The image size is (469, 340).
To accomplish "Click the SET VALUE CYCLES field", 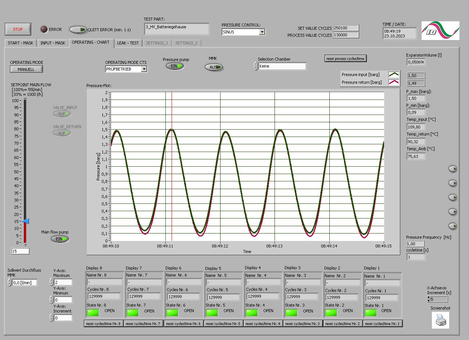I will [346, 28].
